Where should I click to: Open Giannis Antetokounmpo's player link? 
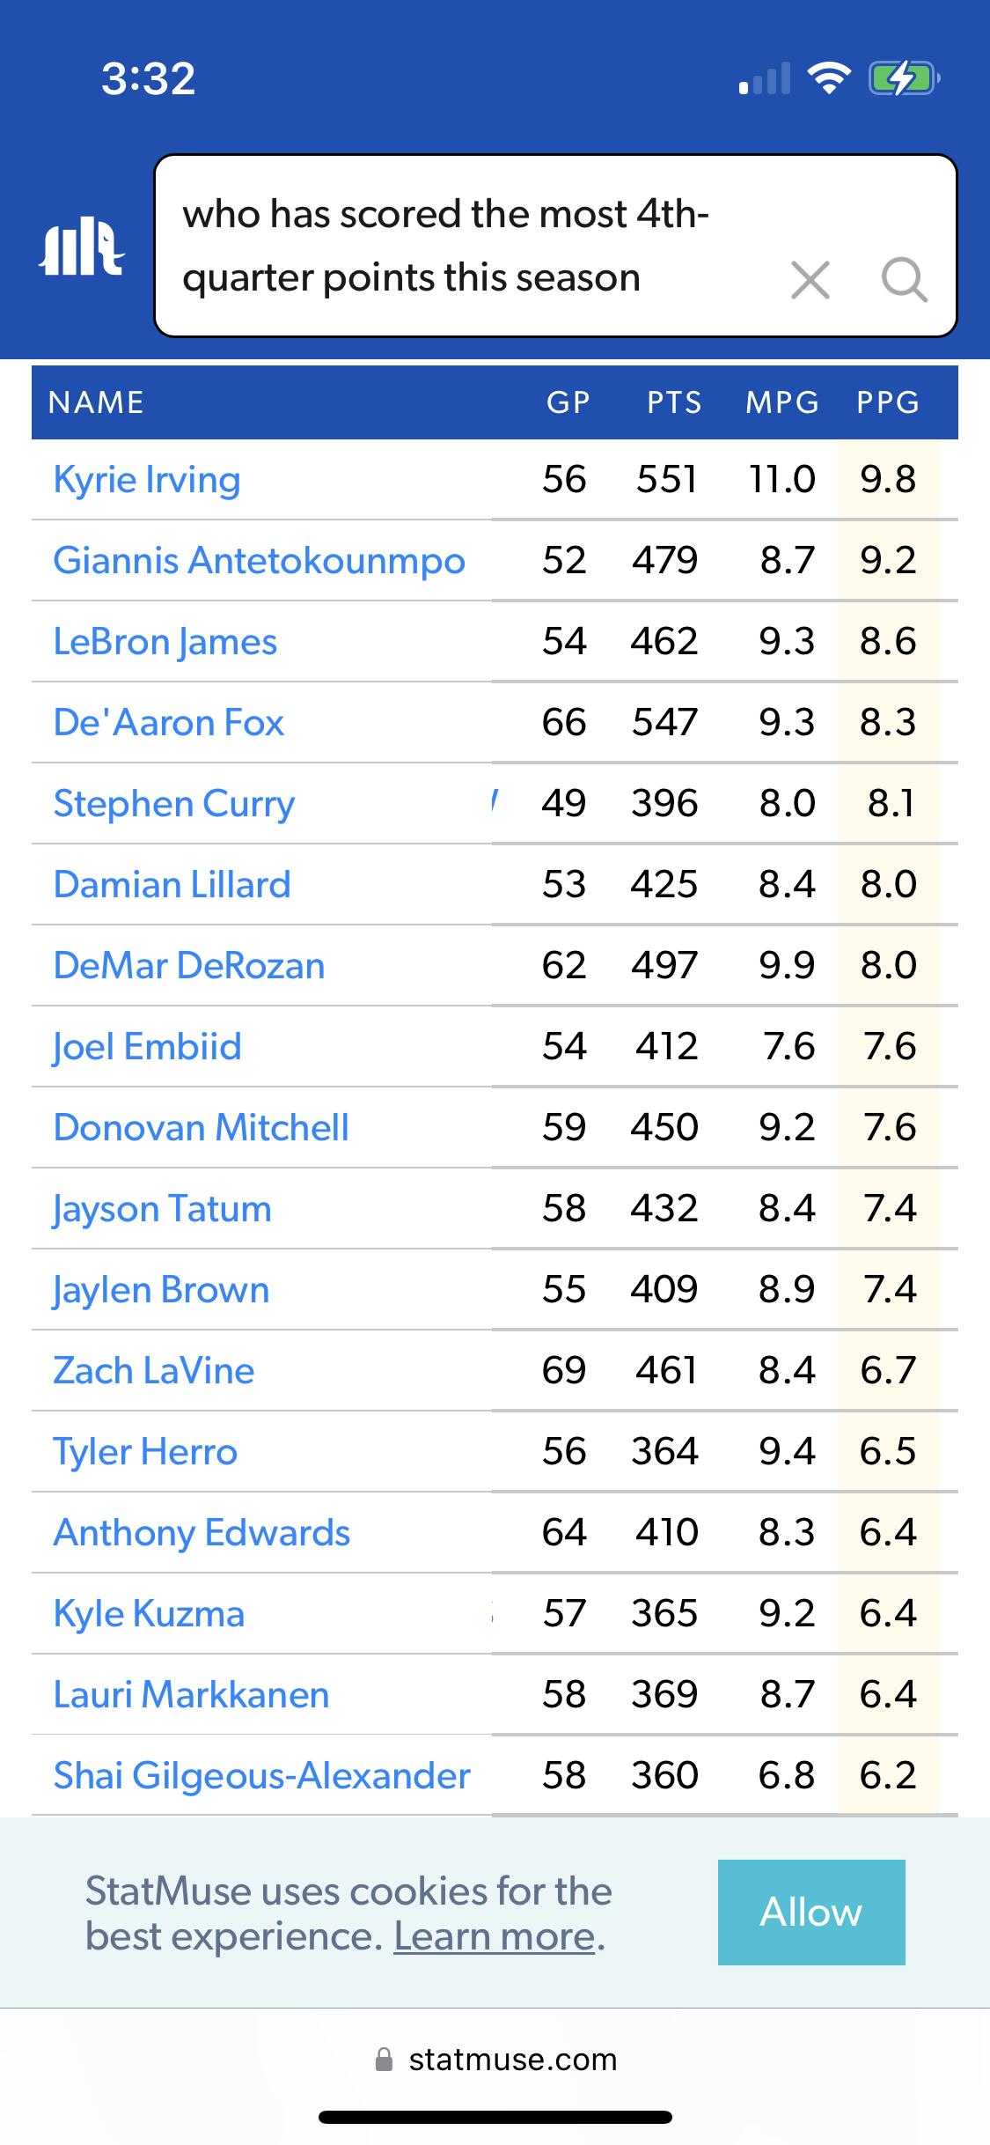[x=259, y=561]
